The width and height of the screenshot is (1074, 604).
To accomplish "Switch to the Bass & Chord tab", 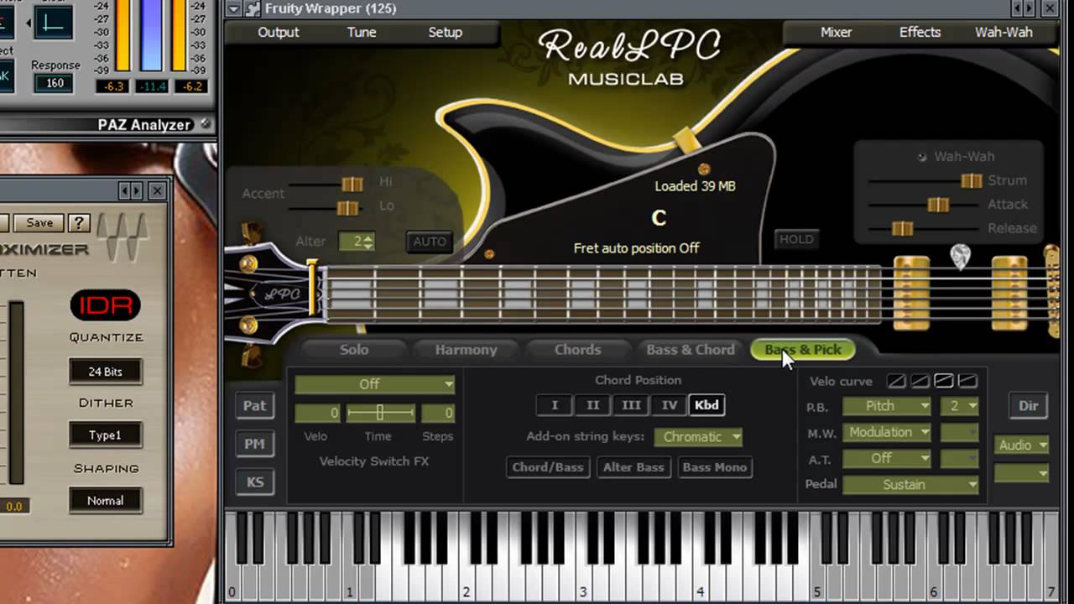I will [x=691, y=350].
